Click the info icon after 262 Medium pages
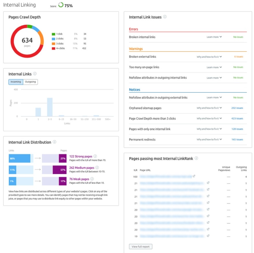This screenshot has height=253, width=254. [97, 167]
